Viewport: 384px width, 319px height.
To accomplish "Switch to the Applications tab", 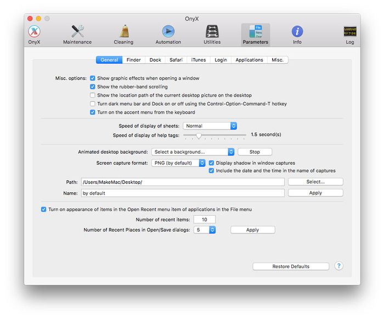I will point(249,60).
